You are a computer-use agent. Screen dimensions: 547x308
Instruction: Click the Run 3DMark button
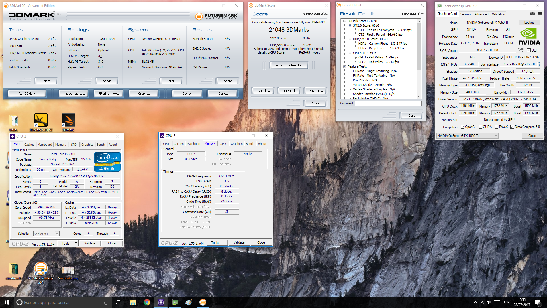[x=27, y=94]
